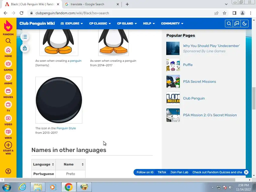Open the table of contents list icon
The image size is (256, 192).
click(x=25, y=37)
